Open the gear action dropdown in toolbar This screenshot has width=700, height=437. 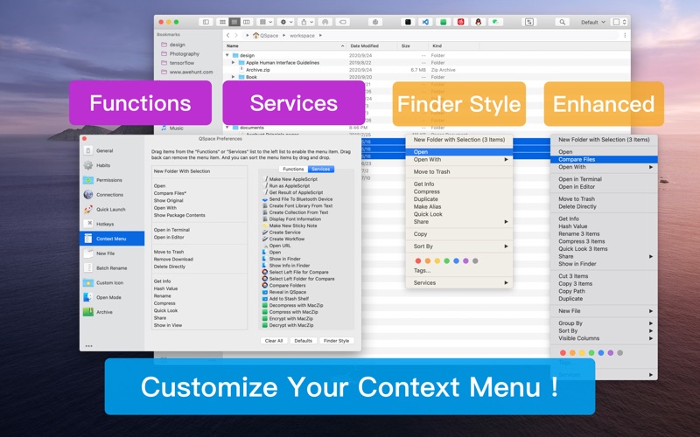pos(286,22)
